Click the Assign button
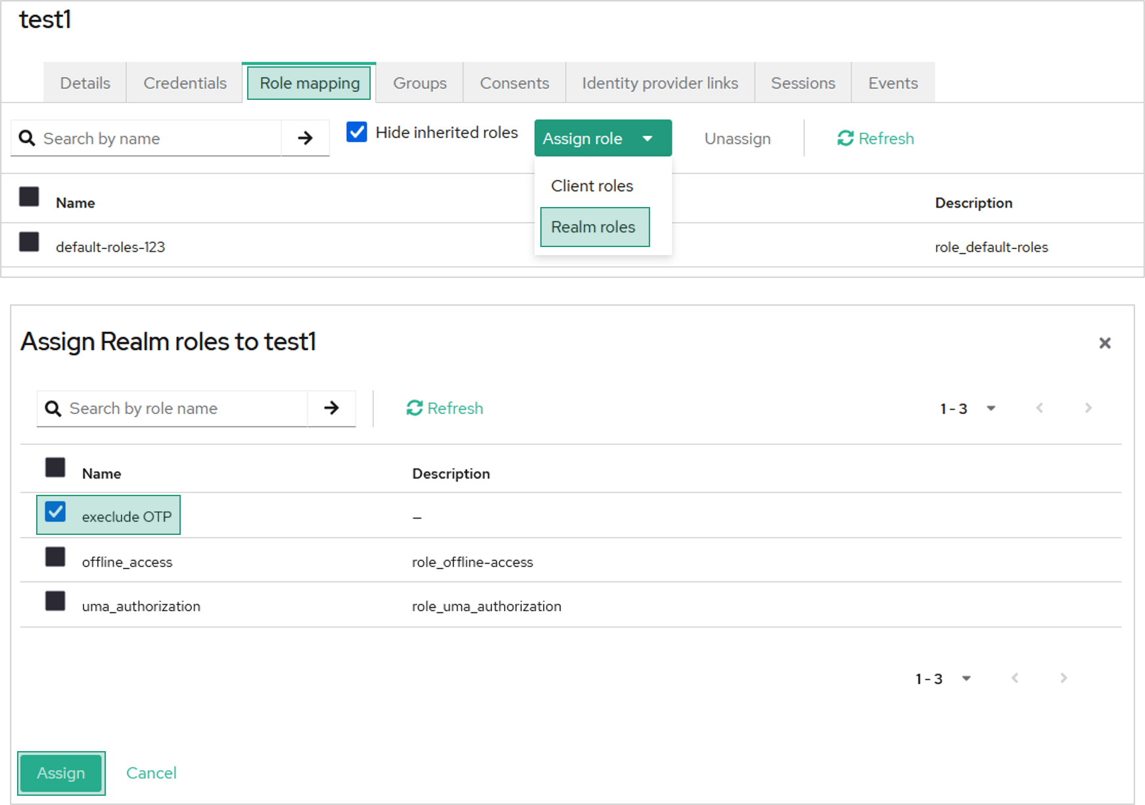Viewport: 1145px width, 805px height. coord(61,773)
